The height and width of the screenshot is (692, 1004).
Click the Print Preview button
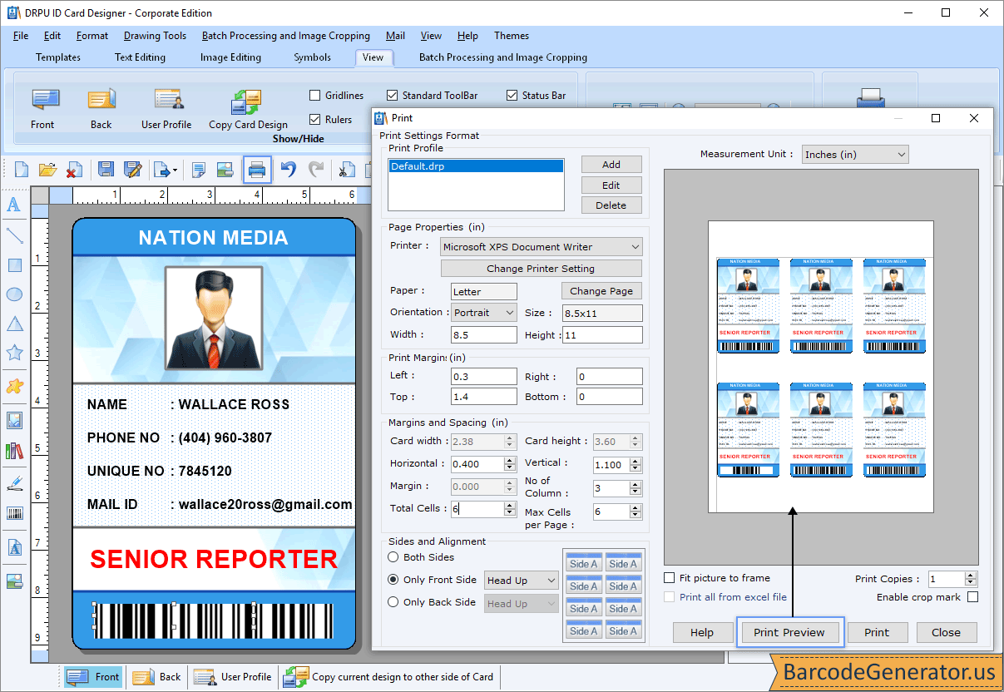tap(789, 632)
